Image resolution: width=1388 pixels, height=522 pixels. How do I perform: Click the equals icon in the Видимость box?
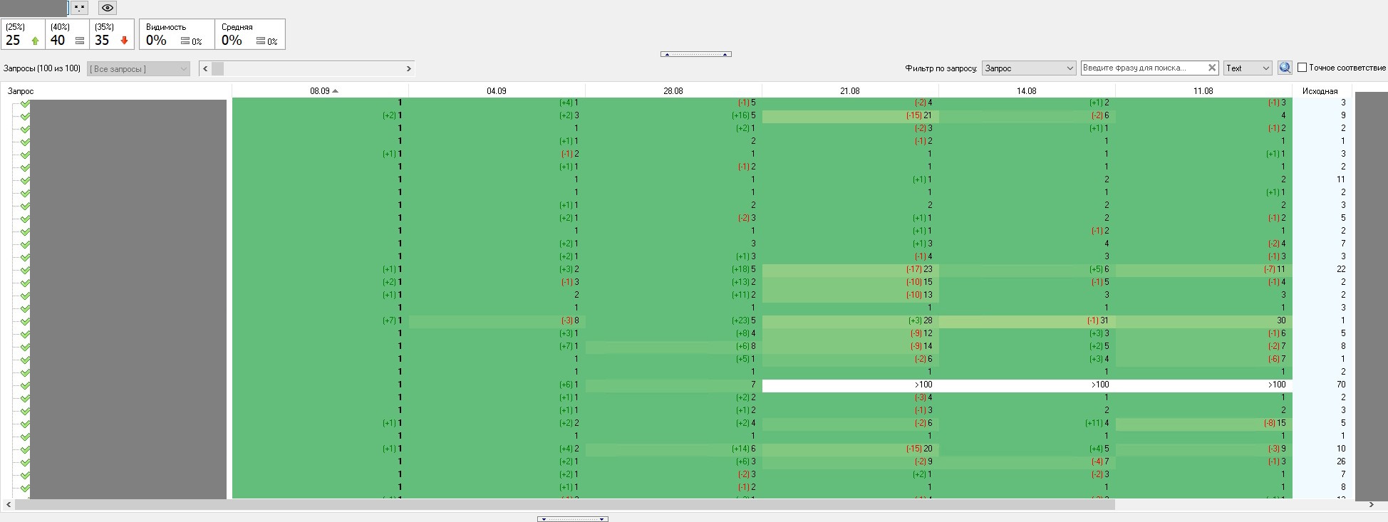185,41
